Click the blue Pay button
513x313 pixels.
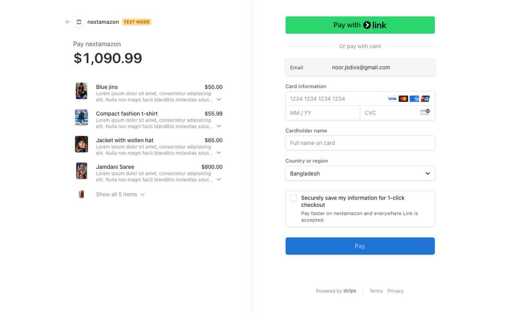tap(360, 246)
